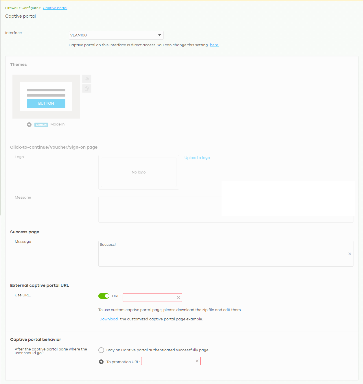Screen dimensions: 363x384
Task: Click the No logo placeholder box
Action: 139,172
